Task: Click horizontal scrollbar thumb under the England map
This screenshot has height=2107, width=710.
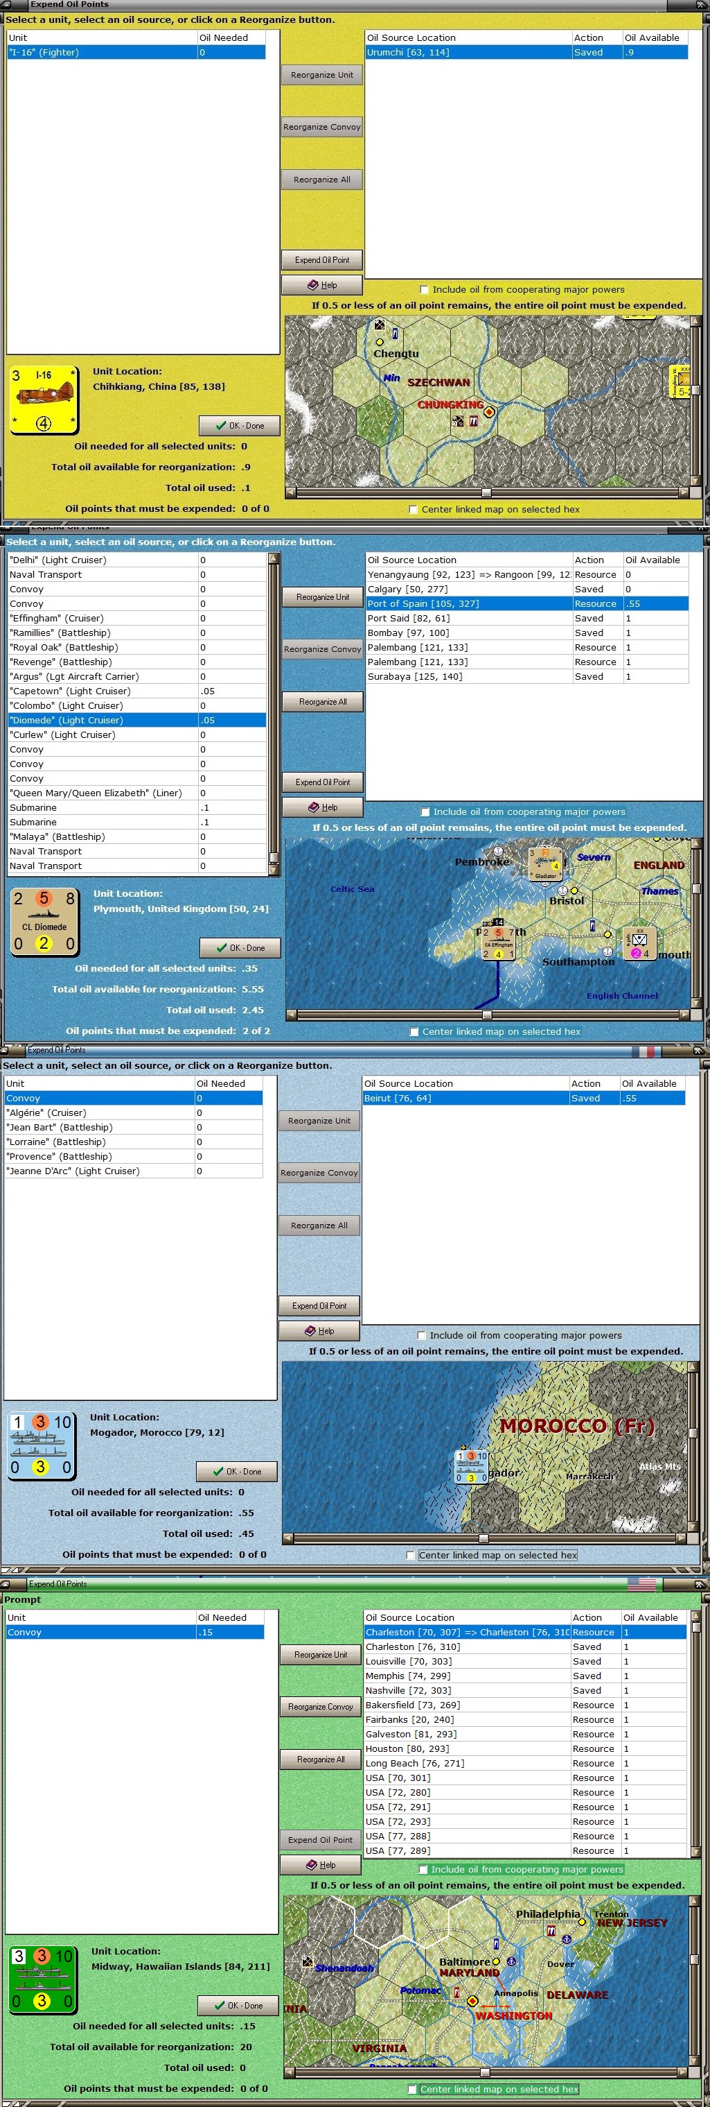Action: (x=487, y=1015)
